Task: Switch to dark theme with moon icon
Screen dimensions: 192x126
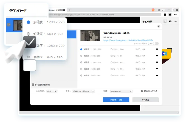Action: (x=163, y=10)
